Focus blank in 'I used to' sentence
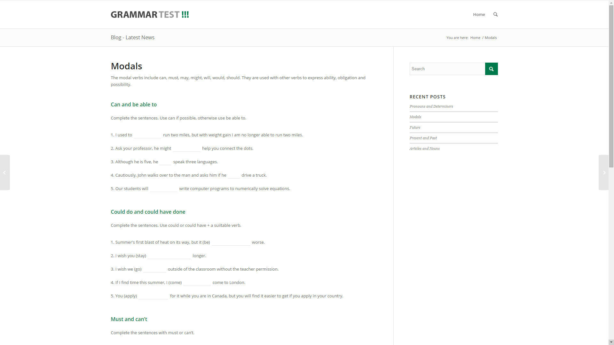This screenshot has height=345, width=614. coord(147,135)
